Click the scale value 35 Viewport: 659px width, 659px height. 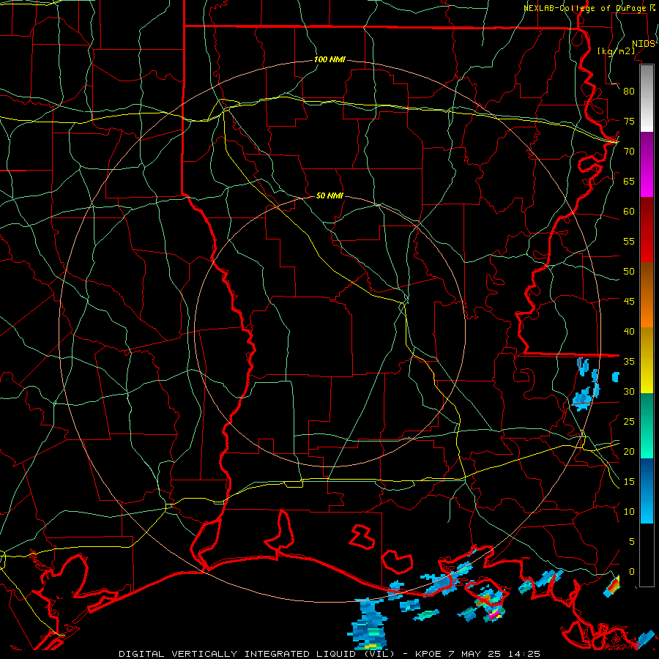pyautogui.click(x=629, y=362)
